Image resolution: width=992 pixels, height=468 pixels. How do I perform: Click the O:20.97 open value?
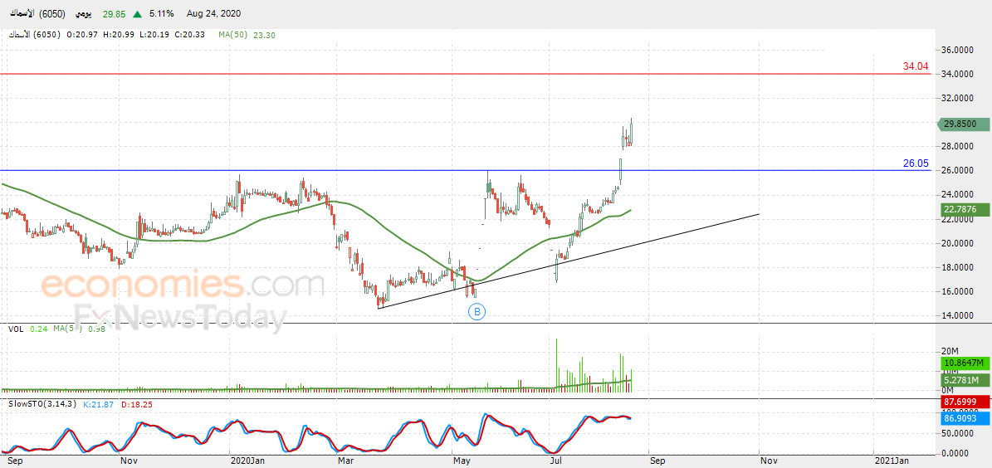(x=82, y=36)
